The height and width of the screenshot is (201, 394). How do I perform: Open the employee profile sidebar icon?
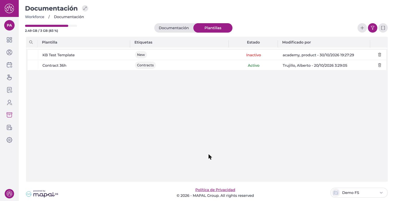(x=9, y=52)
